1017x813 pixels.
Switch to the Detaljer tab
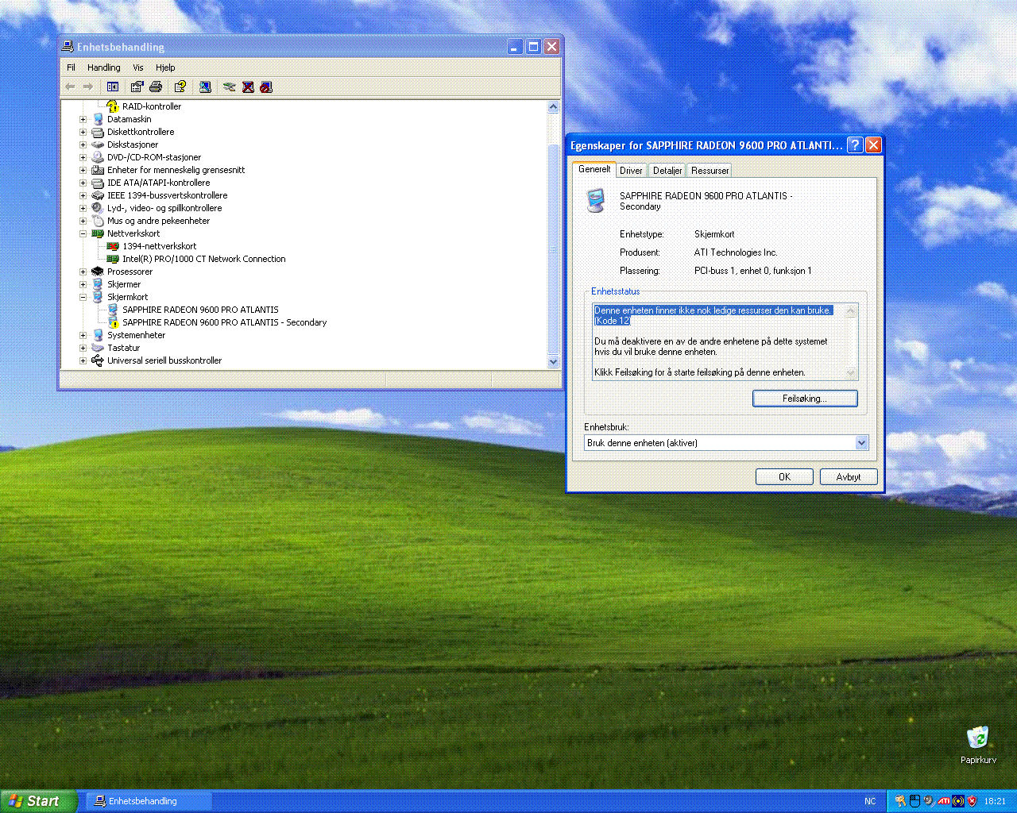click(x=667, y=171)
